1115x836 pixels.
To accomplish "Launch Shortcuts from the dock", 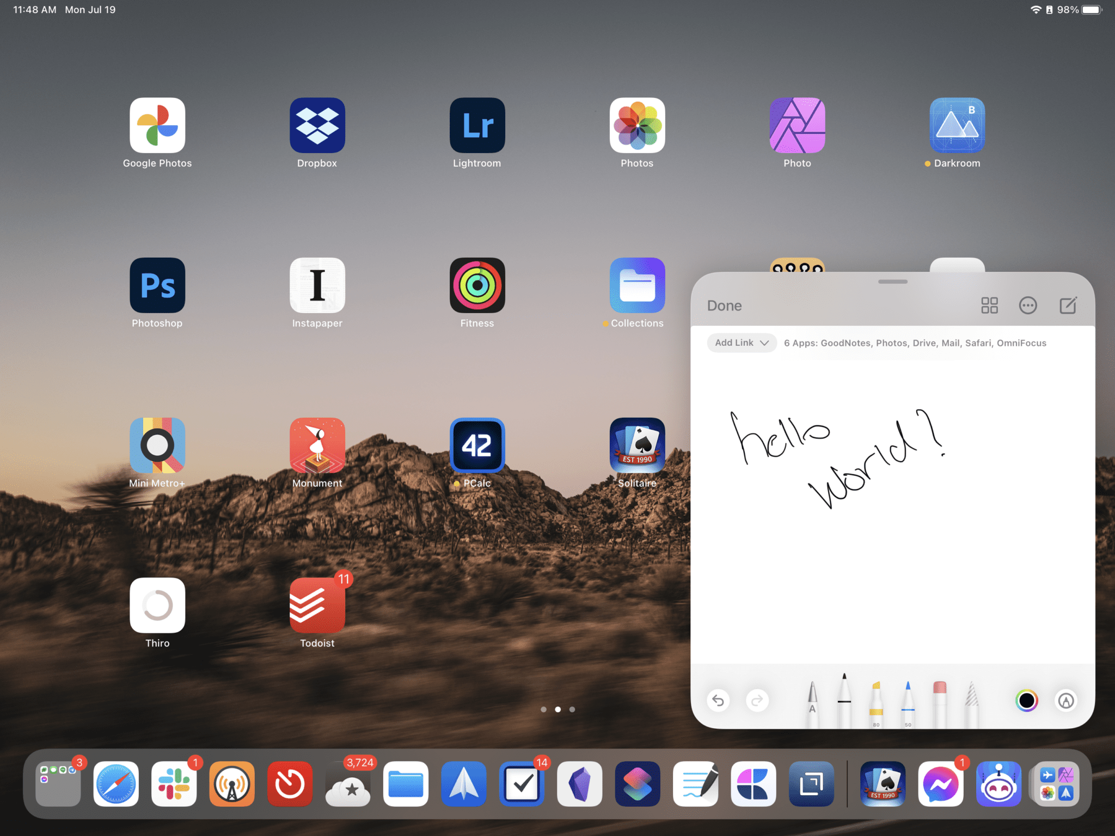I will click(x=638, y=784).
